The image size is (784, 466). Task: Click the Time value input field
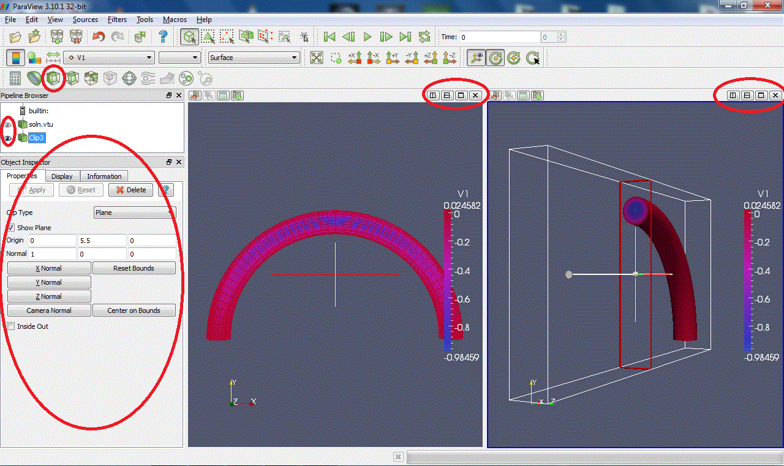pyautogui.click(x=500, y=37)
